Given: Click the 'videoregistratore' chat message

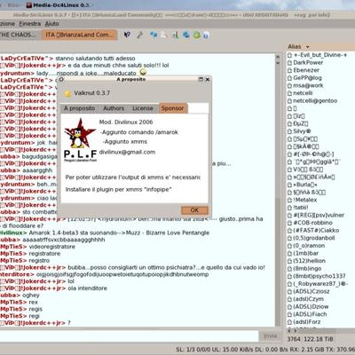Looking at the screenshot, I should point(52,247).
